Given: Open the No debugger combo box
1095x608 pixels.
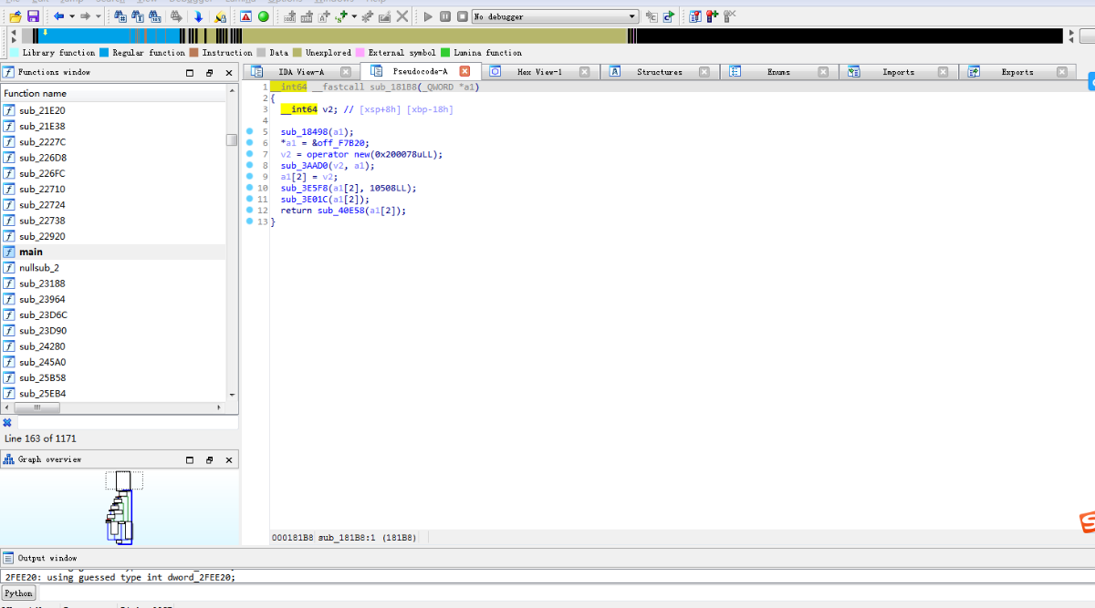Looking at the screenshot, I should click(556, 16).
